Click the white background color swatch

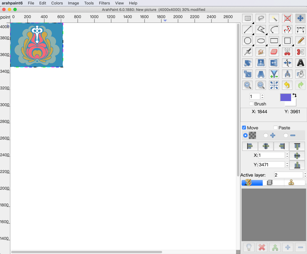pyautogui.click(x=293, y=103)
